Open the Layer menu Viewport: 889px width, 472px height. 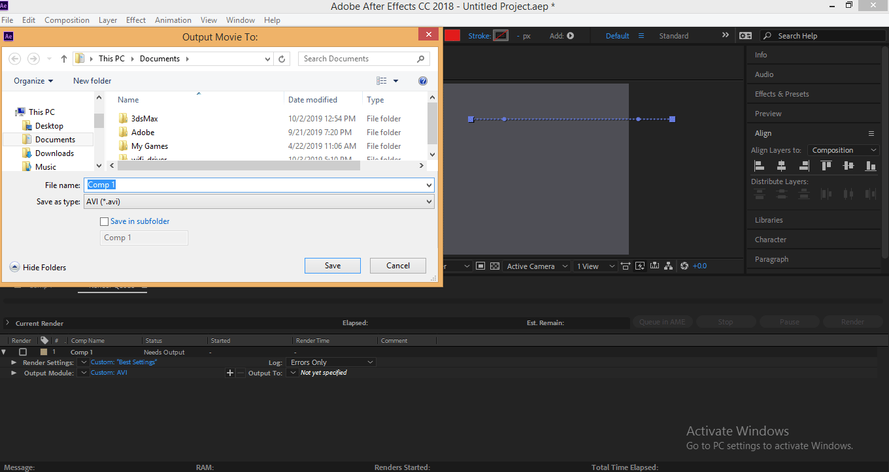(108, 20)
